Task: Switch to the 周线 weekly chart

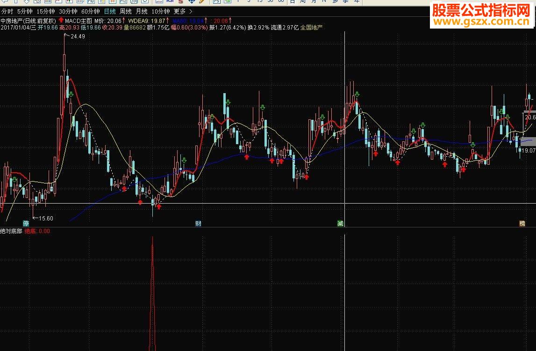Action: [x=126, y=12]
